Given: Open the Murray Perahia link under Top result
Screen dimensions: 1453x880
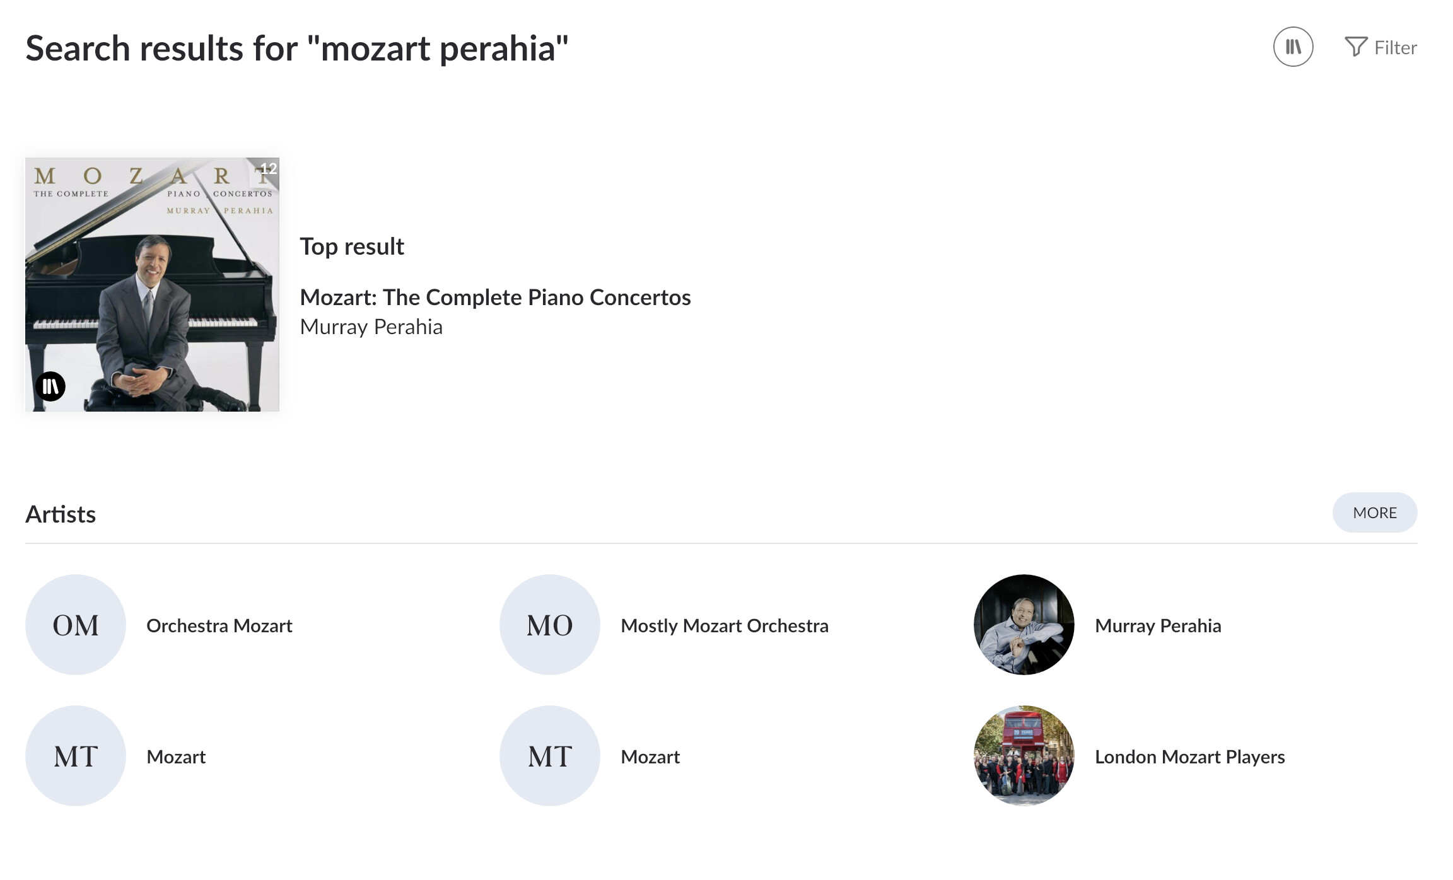Looking at the screenshot, I should [371, 327].
